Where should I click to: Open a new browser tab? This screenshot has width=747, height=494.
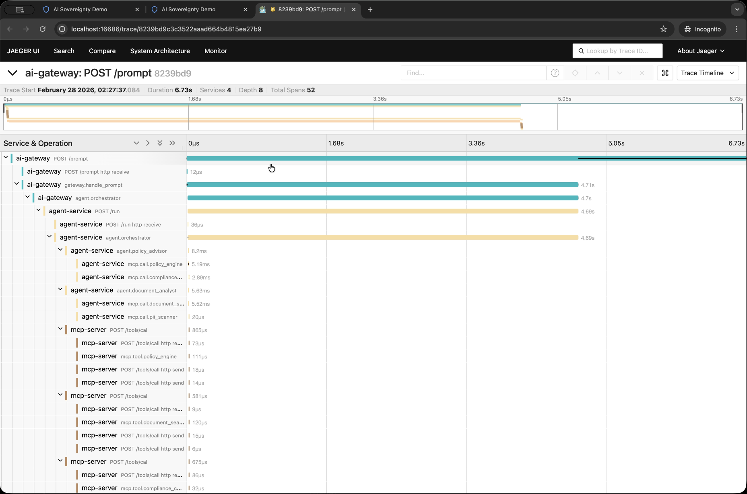point(370,9)
